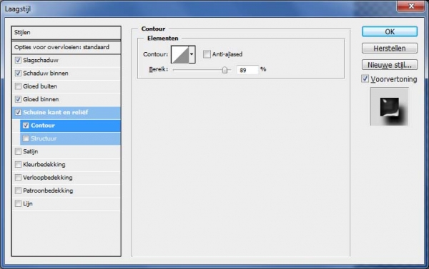Toggle the Voorvertoning checkbox

click(x=365, y=79)
